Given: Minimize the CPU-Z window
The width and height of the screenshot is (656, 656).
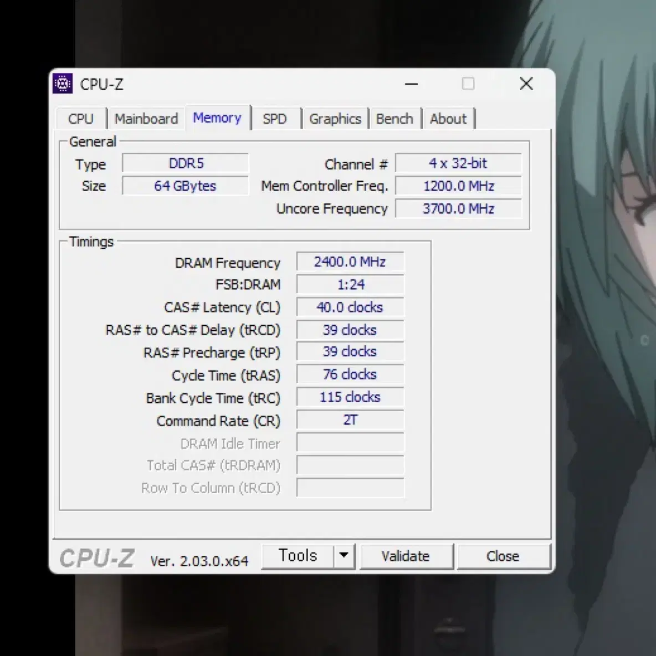Looking at the screenshot, I should coord(411,84).
